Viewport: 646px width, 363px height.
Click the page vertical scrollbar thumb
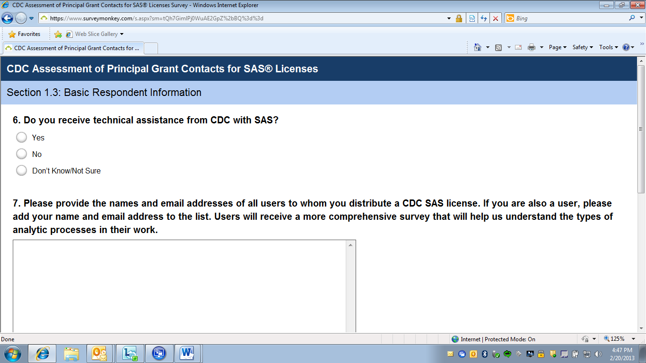641,129
